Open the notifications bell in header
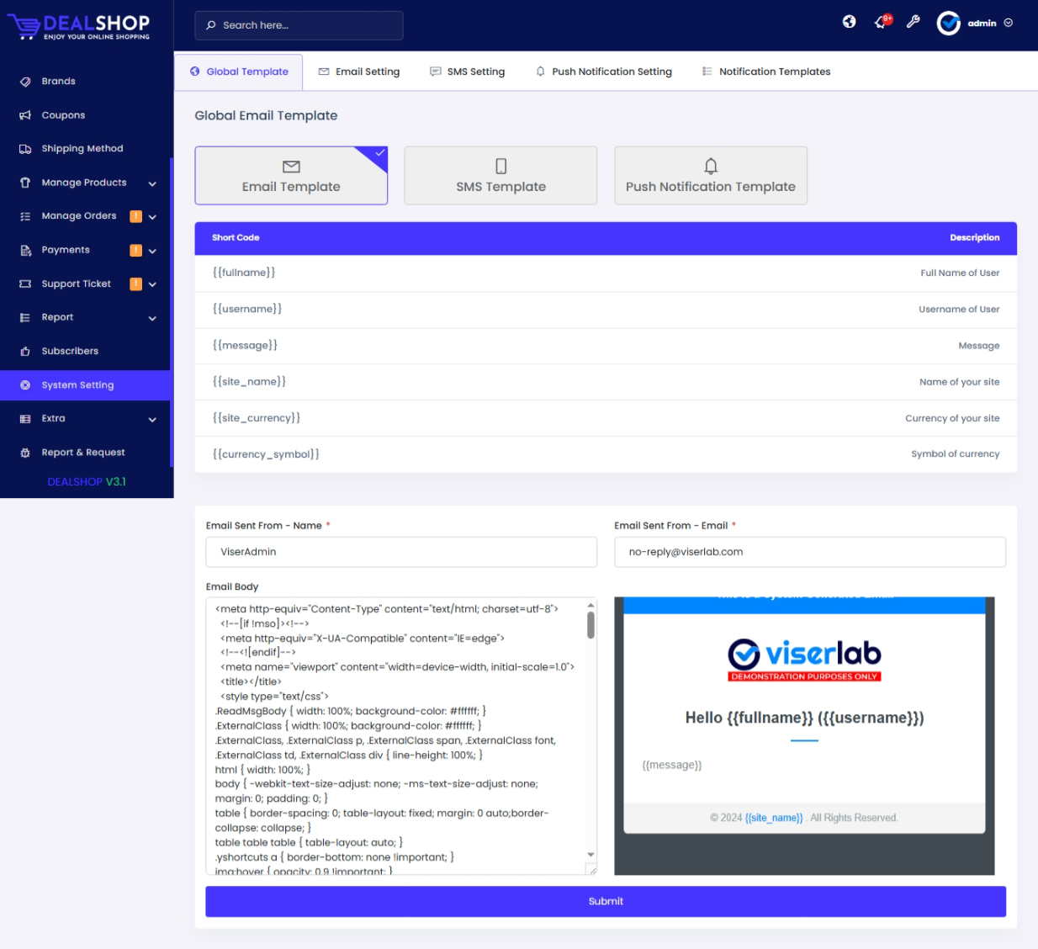This screenshot has height=949, width=1038. point(881,23)
